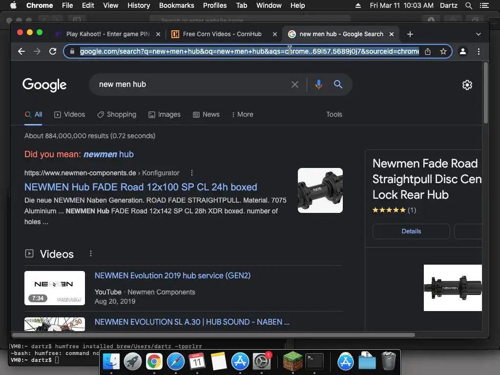The image size is (500, 375).
Task: Click the vertical page scrollbar
Action: 486,92
